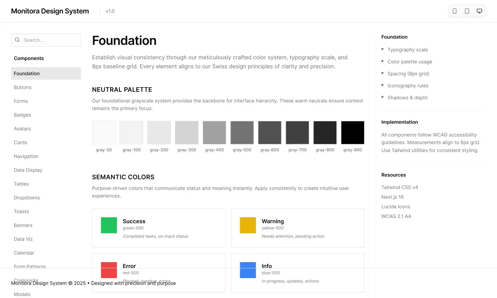
Task: Open the Buttons section in sidebar
Action: (x=23, y=87)
